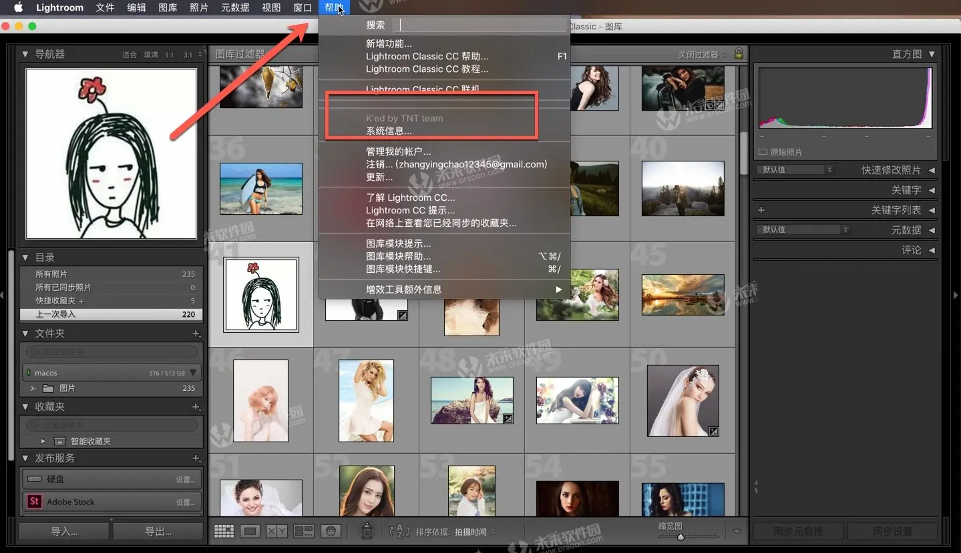
Task: Expand the 智能收藏夹 tree arrow
Action: pos(43,441)
